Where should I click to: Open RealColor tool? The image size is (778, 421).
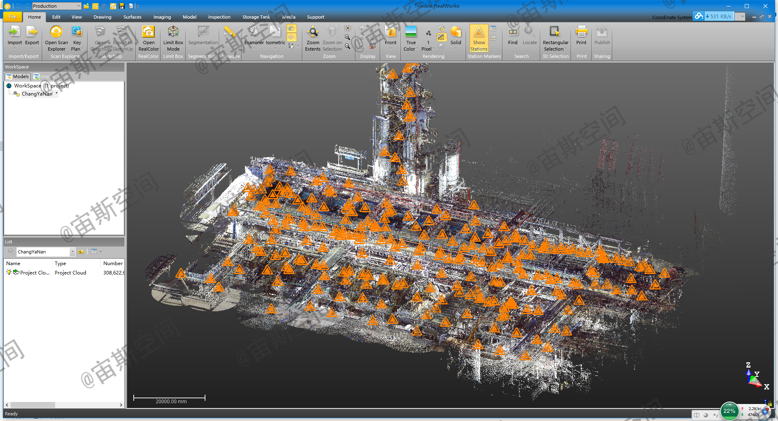148,38
